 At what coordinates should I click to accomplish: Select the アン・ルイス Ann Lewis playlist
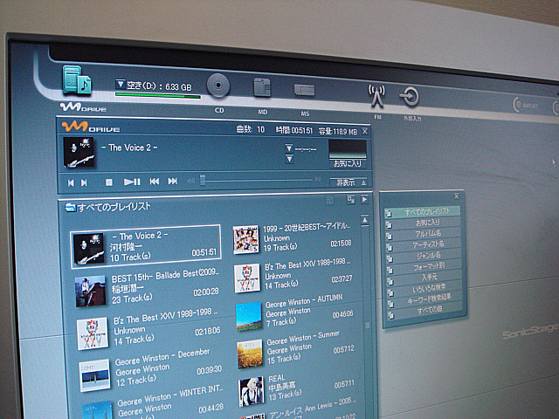(x=299, y=409)
